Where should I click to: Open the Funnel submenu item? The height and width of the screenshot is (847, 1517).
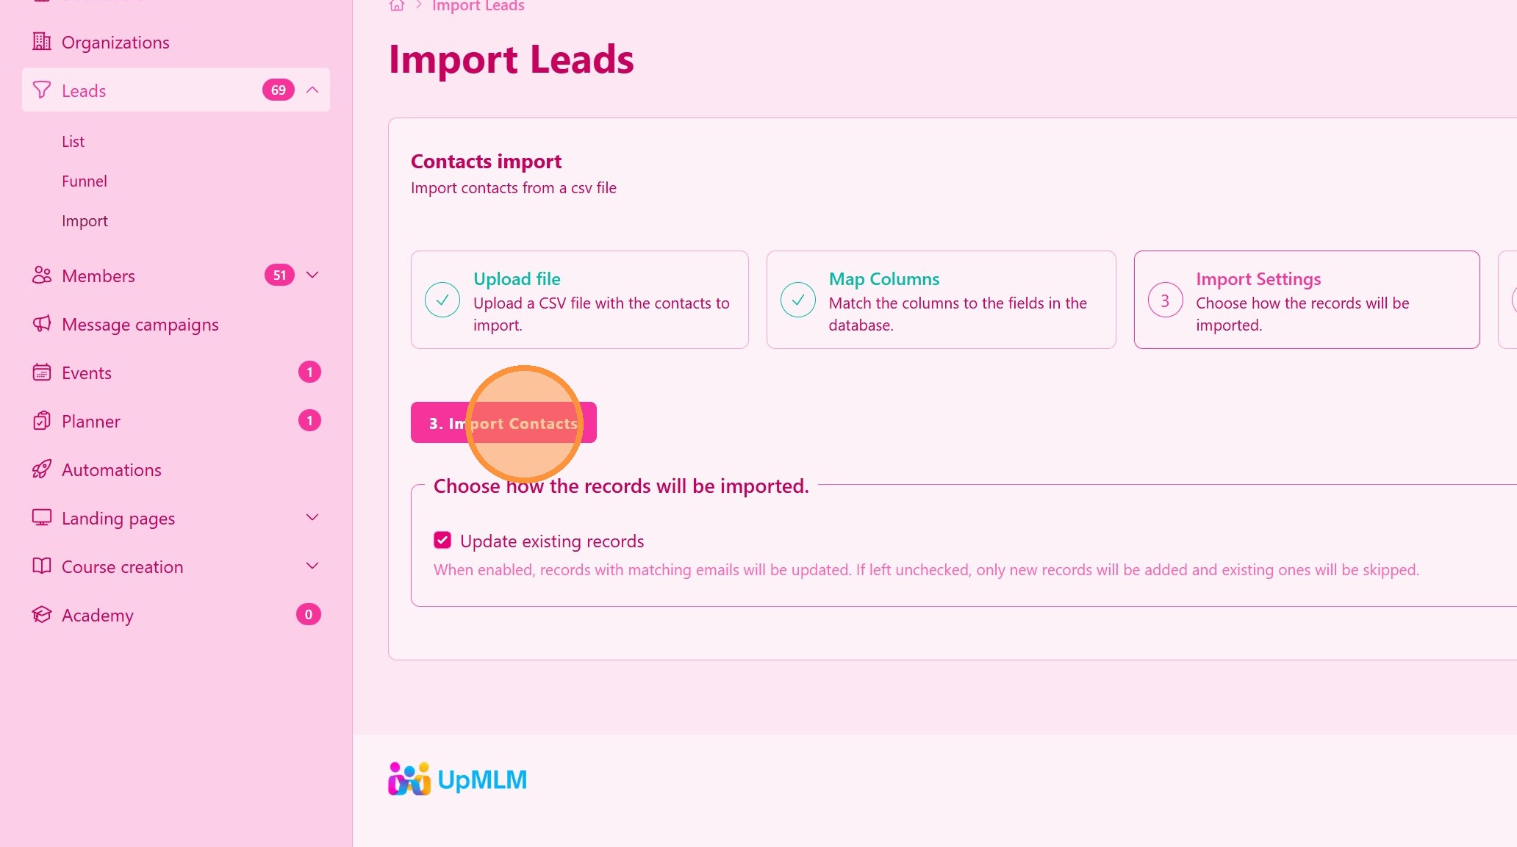pos(85,181)
